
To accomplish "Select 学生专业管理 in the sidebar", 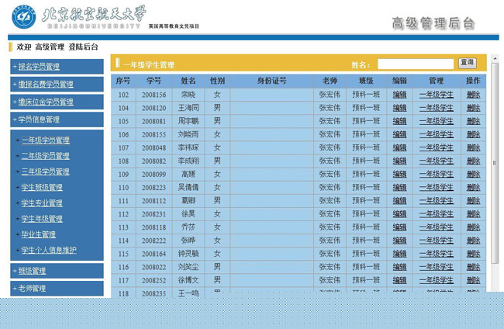I will [42, 203].
